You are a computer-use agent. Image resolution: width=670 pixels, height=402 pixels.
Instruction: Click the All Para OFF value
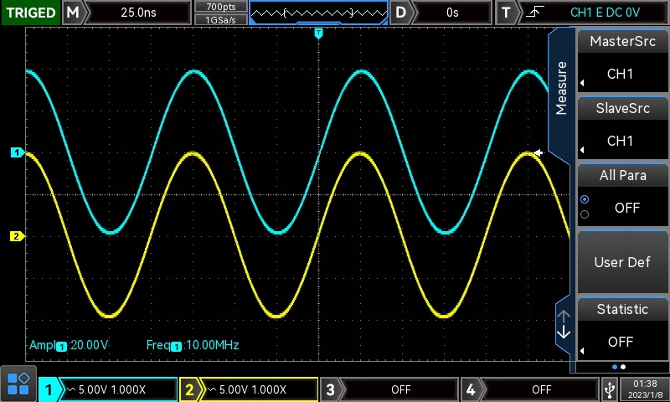(627, 208)
